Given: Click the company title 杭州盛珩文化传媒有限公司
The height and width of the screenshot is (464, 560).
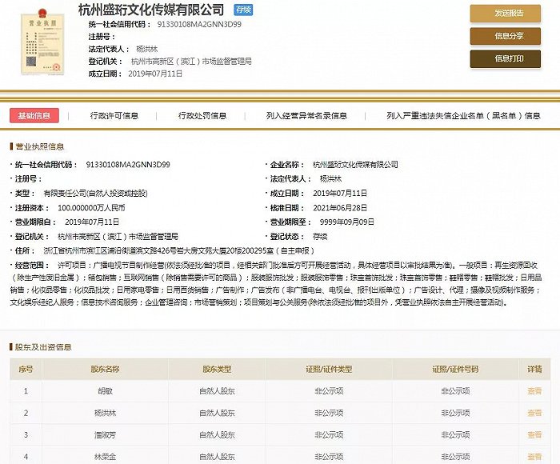Looking at the screenshot, I should [151, 10].
